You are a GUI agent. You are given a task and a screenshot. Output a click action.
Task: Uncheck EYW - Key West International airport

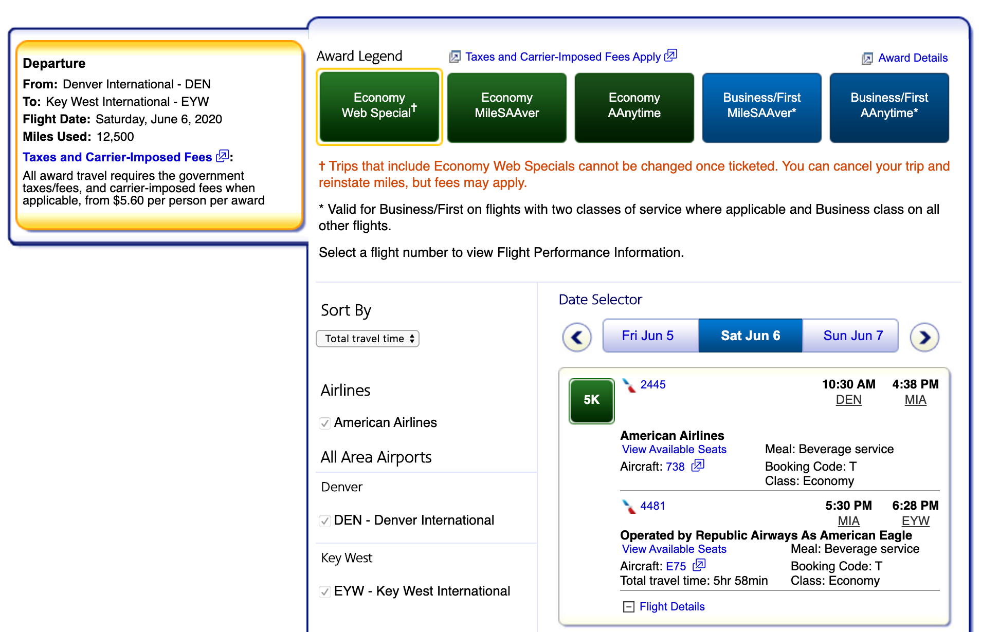(x=325, y=592)
